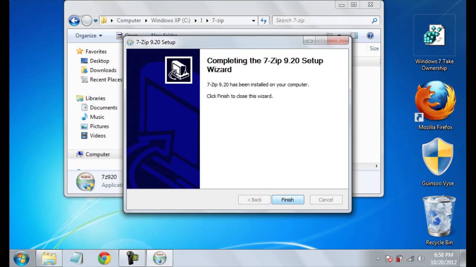Viewport: 476px width, 267px height.
Task: Open Google Chrome from the taskbar
Action: click(x=104, y=258)
